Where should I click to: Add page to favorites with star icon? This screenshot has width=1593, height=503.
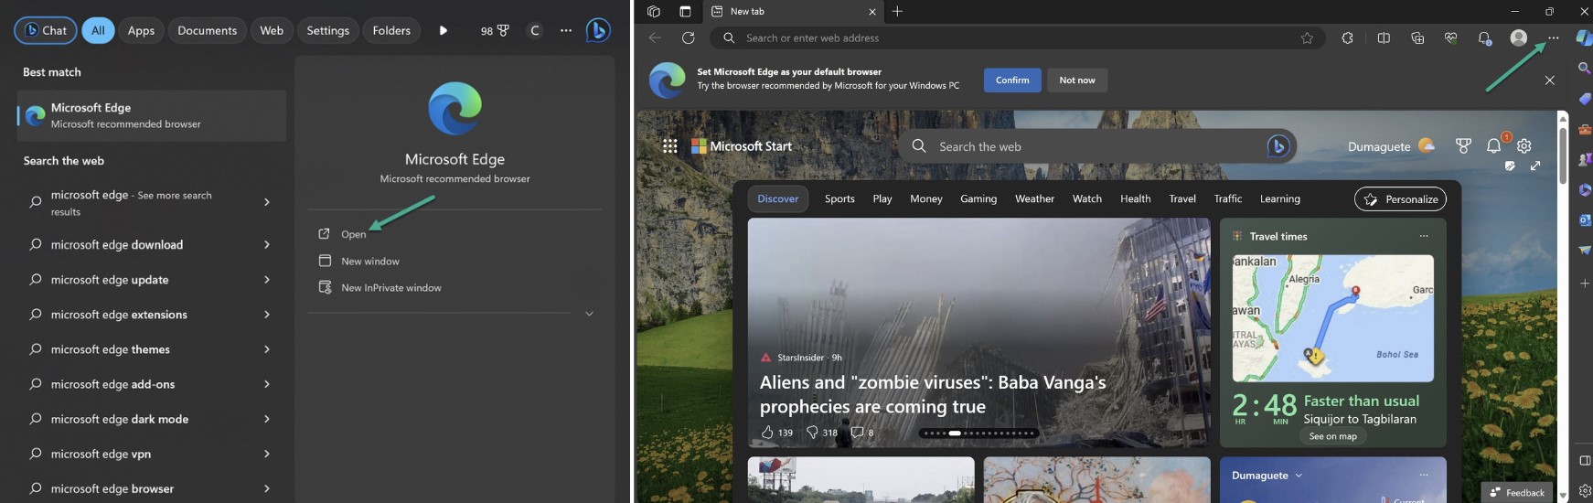[x=1307, y=37]
